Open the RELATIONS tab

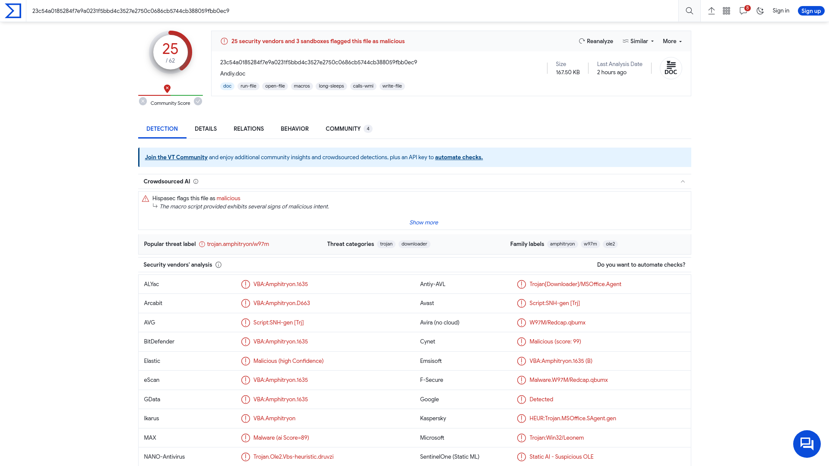click(249, 129)
